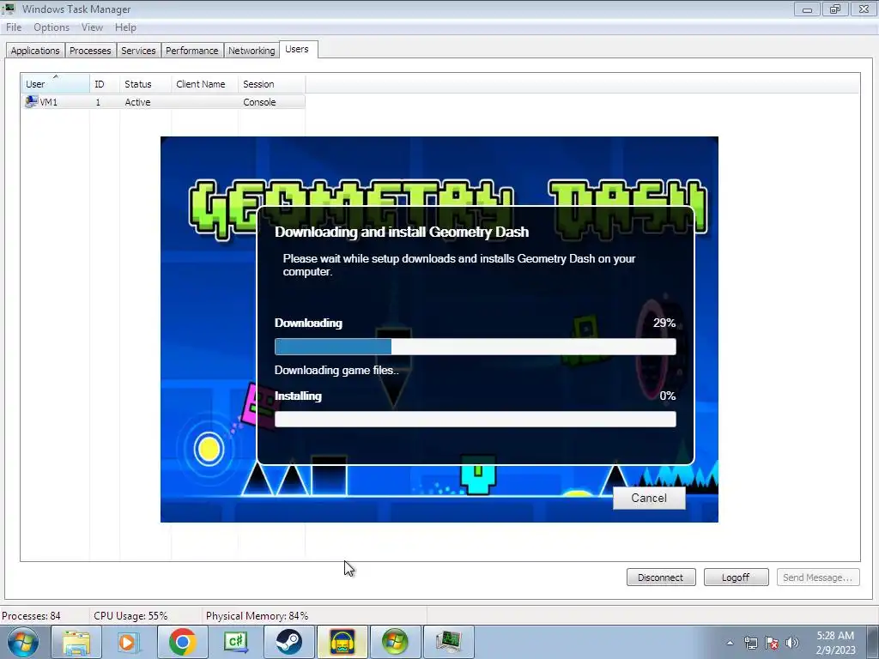Sort by the ID column header

[104, 84]
